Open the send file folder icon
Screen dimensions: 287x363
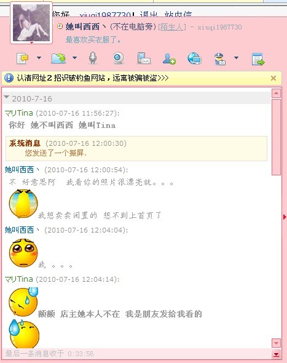58,58
